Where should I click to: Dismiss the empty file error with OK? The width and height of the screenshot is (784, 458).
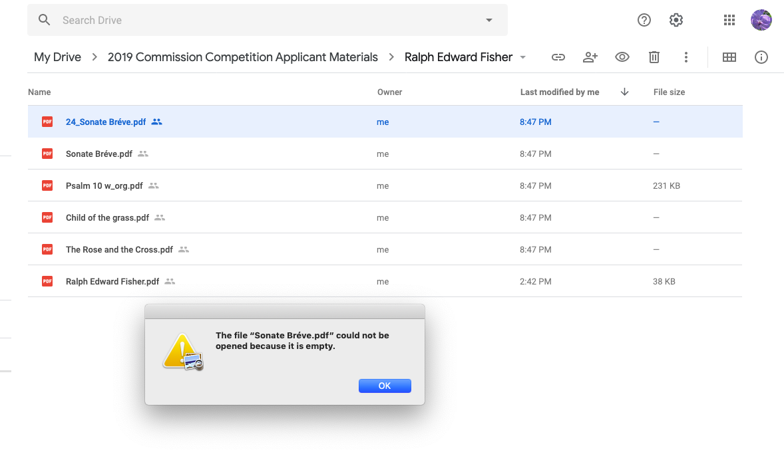pos(385,386)
